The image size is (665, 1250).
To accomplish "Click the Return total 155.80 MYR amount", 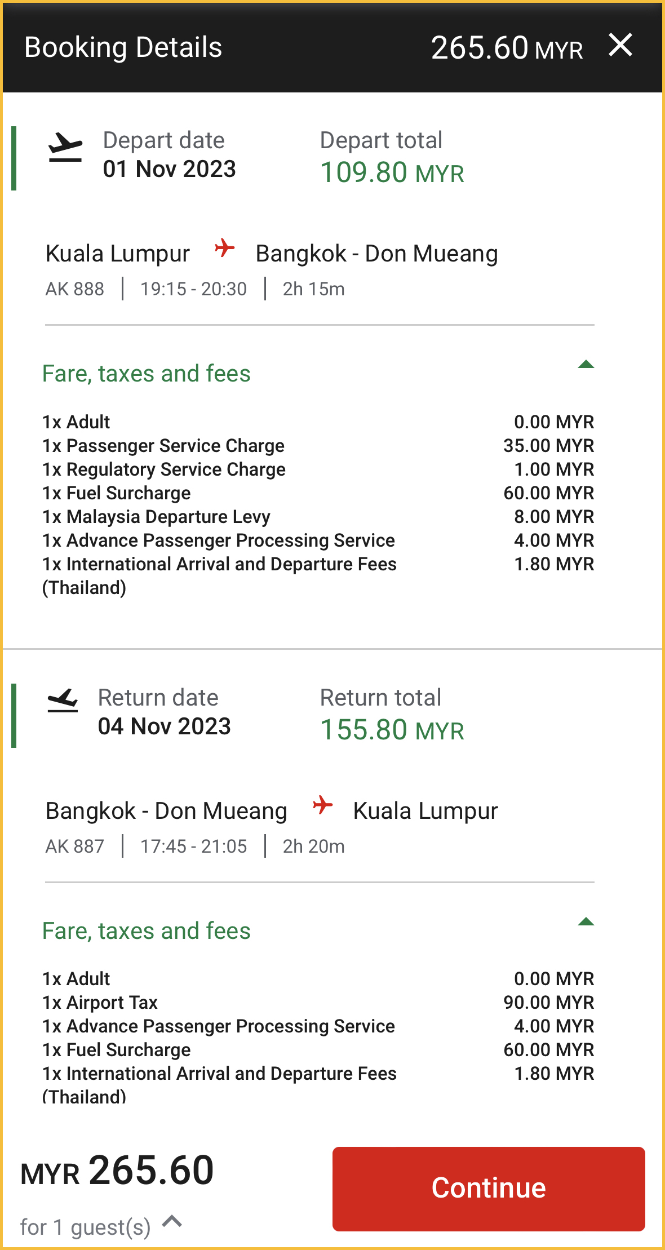I will pyautogui.click(x=392, y=730).
